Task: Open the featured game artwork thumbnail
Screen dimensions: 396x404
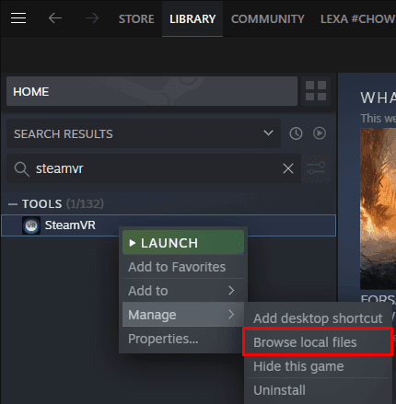Action: tap(378, 209)
